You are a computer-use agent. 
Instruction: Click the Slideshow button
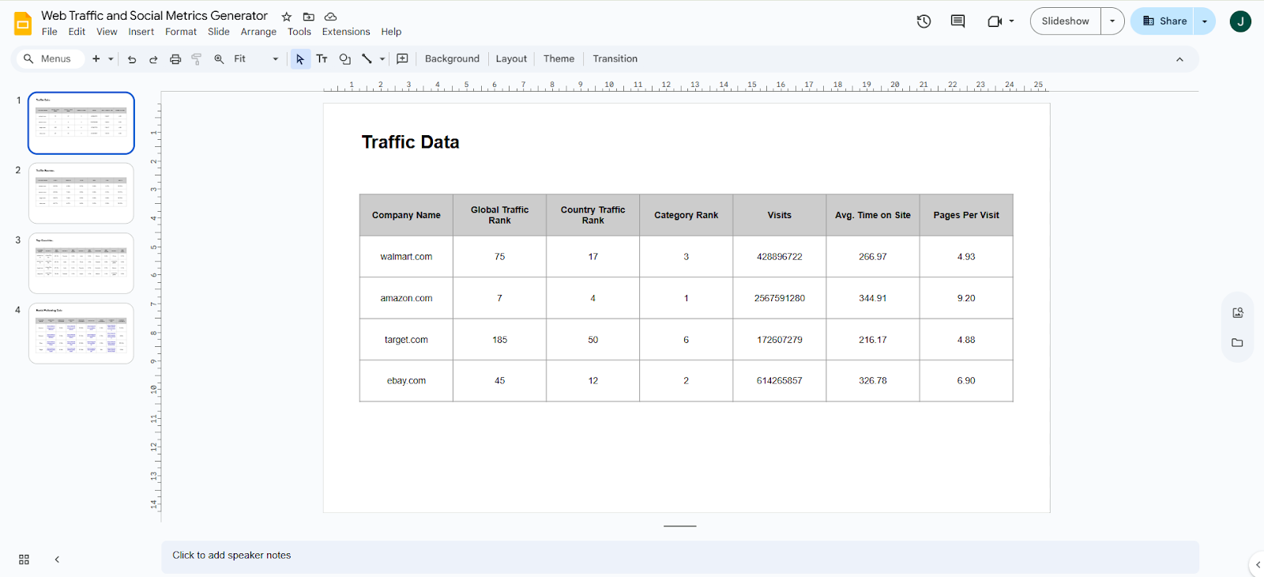pyautogui.click(x=1066, y=21)
